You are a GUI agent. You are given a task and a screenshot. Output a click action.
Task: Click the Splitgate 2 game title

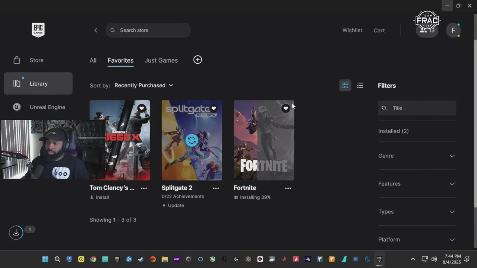(177, 188)
